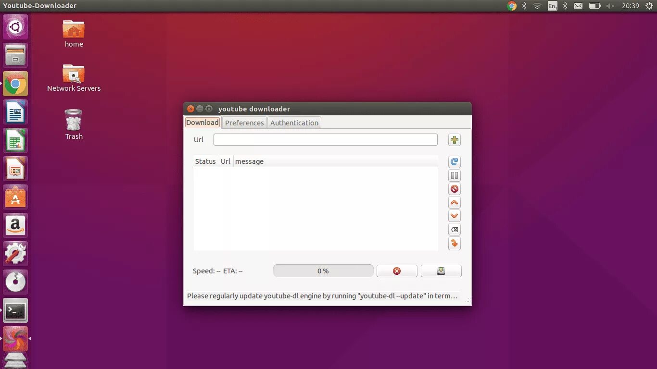Pause the download with the pause icon
This screenshot has width=657, height=369.
coord(455,175)
